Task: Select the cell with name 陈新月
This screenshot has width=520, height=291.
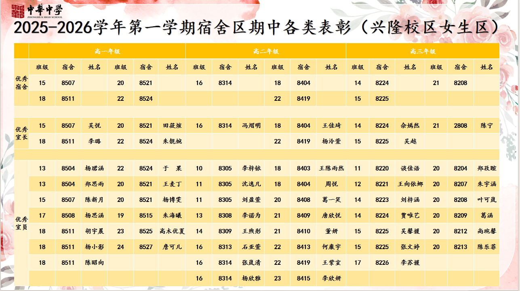Action: [94, 200]
